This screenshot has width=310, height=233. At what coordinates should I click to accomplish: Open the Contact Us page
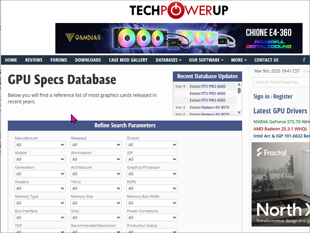click(266, 60)
